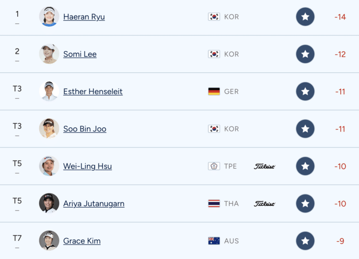View Esther Henseleit profile link

(93, 91)
